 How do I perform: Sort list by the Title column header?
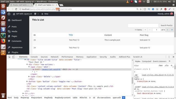(71, 35)
